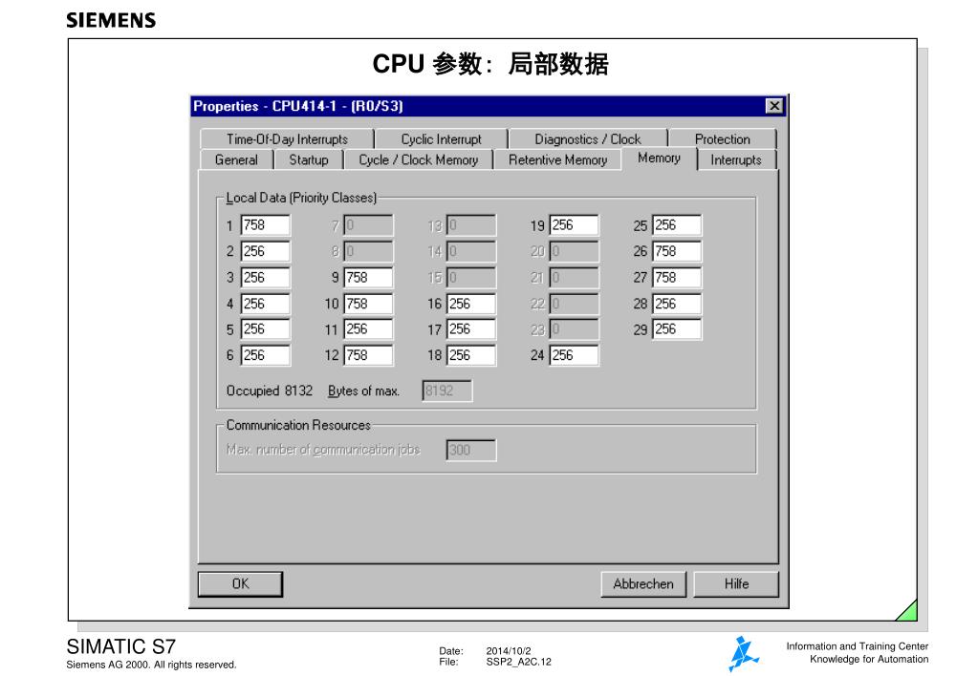Select the green page corner fold
The height and width of the screenshot is (676, 978).
pos(907,610)
